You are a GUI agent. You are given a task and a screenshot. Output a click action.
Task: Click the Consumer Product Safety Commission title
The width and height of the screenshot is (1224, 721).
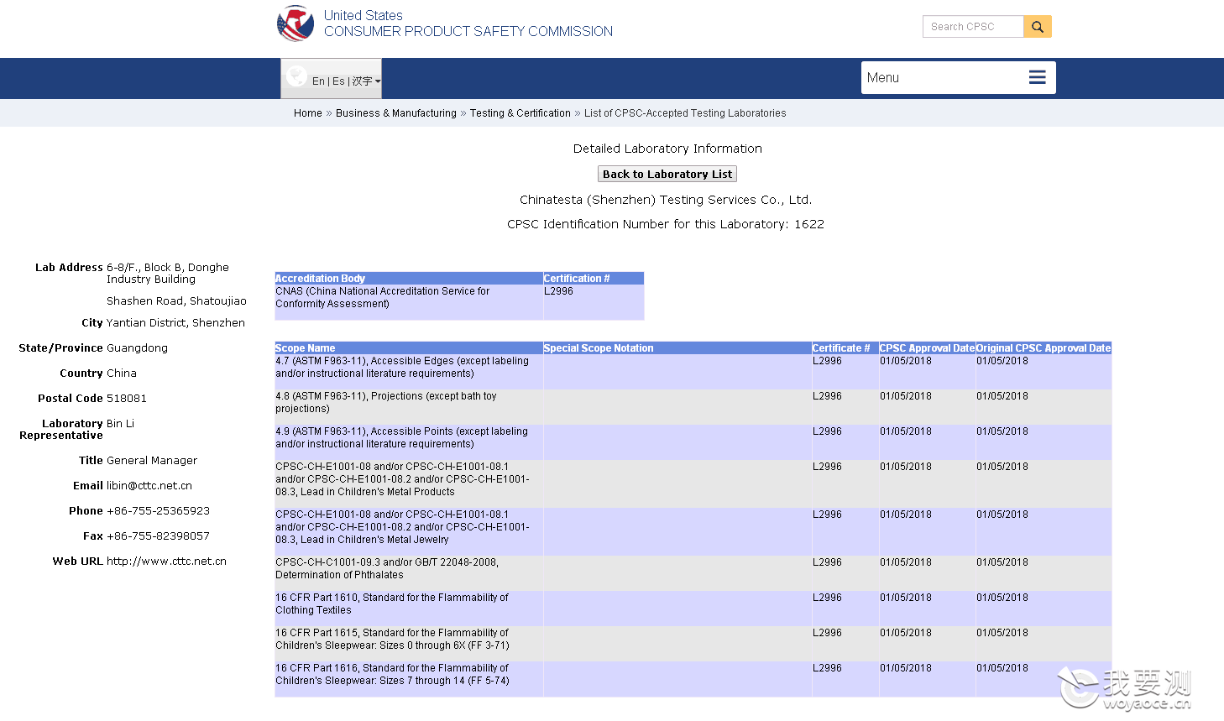click(x=468, y=32)
